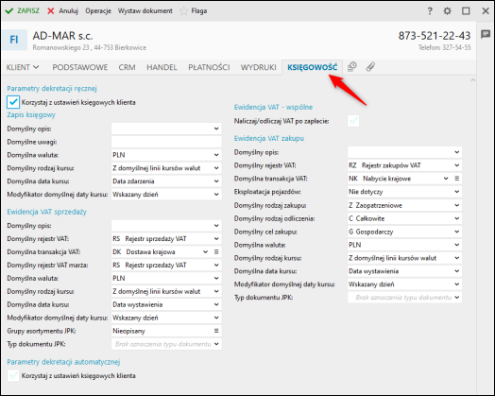Open the help question mark icon
Image resolution: width=495 pixels, height=396 pixels.
click(x=430, y=11)
